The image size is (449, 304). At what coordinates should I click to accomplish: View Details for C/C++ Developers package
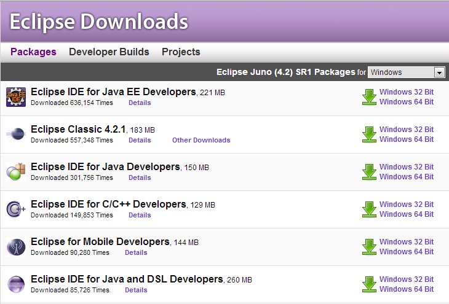(140, 215)
